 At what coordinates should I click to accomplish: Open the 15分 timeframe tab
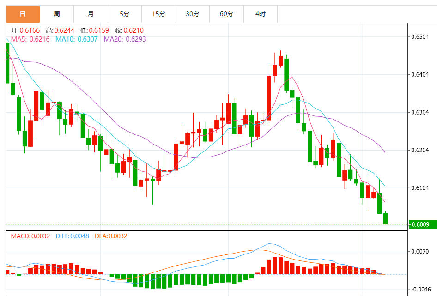tap(159, 14)
